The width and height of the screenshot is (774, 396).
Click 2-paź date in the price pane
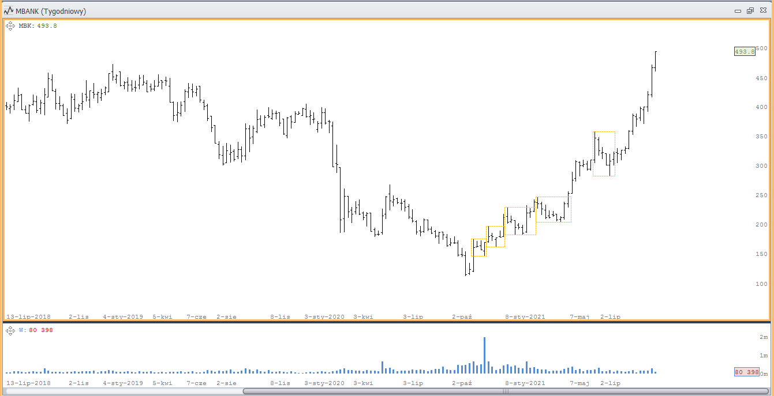tap(462, 317)
